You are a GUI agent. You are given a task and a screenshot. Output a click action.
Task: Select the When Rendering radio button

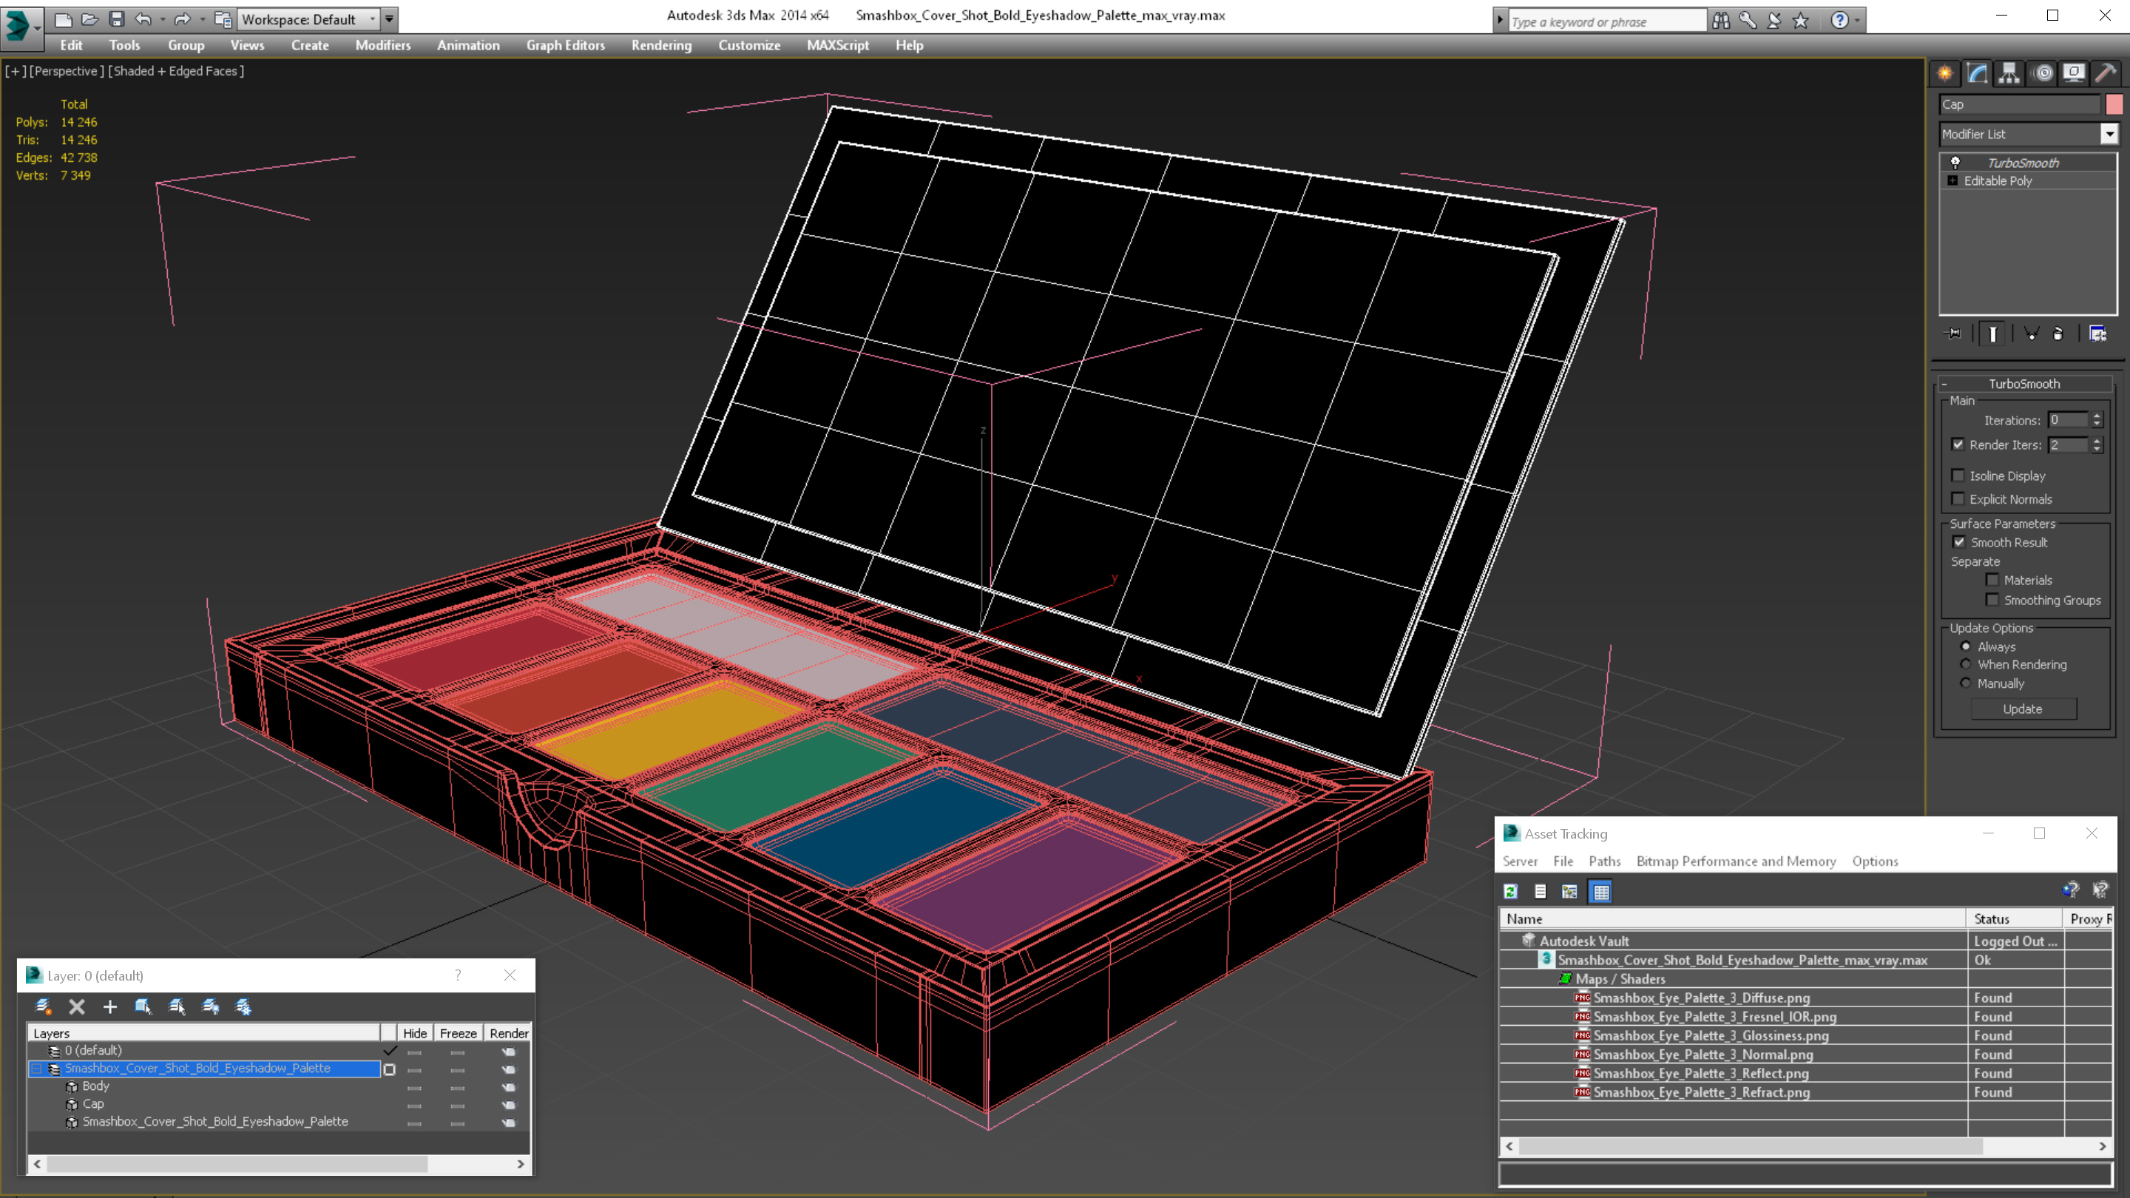click(1967, 664)
